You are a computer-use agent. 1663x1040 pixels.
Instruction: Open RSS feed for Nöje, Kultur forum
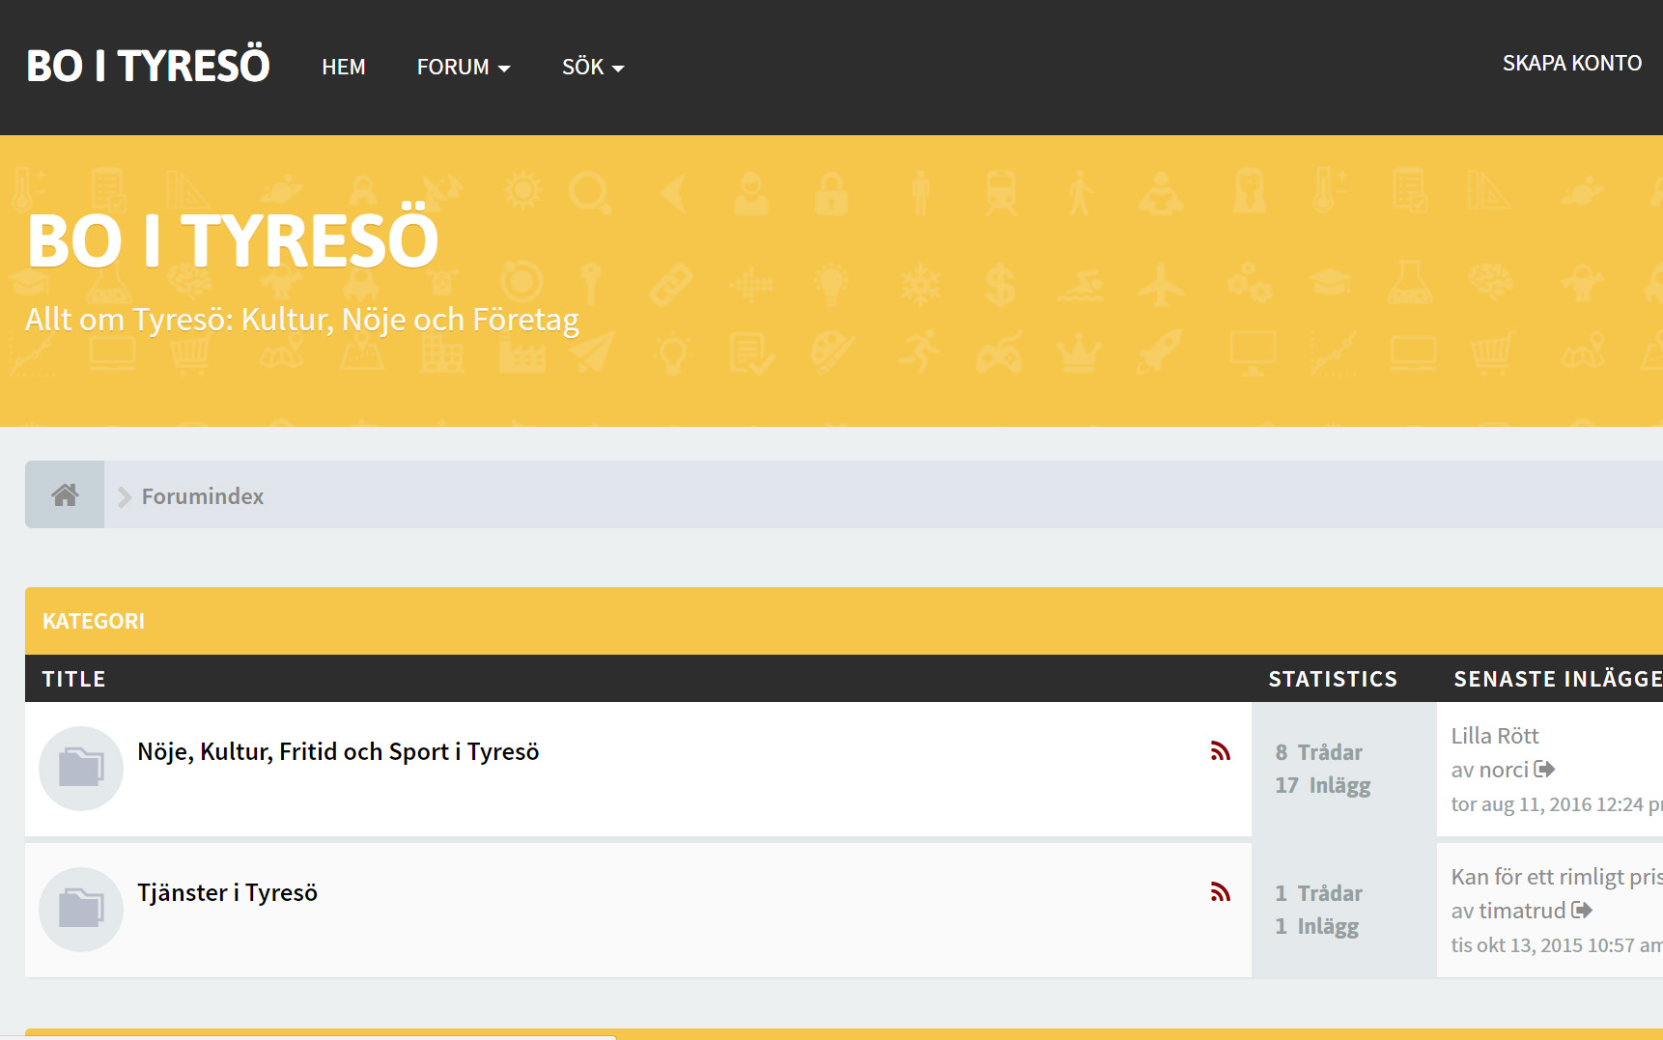[1221, 751]
